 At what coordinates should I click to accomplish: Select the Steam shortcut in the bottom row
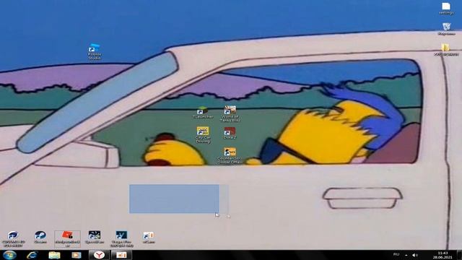point(40,238)
